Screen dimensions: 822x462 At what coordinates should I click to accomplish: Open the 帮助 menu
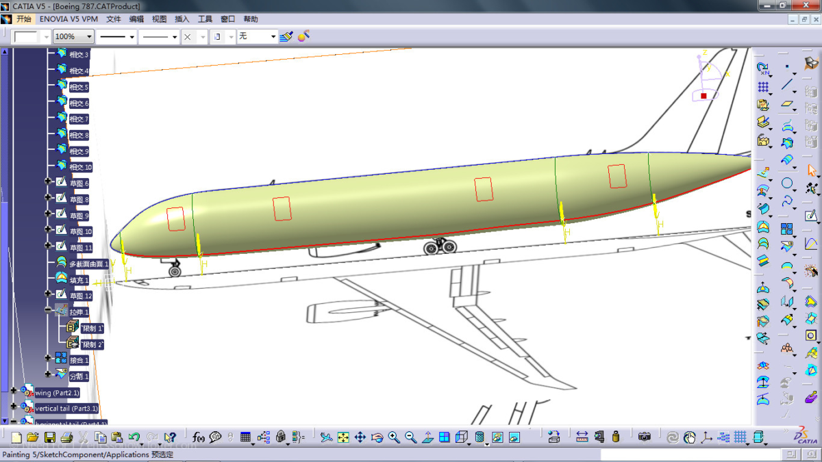[251, 19]
